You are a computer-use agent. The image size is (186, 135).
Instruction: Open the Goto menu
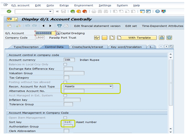tap(50, 6)
